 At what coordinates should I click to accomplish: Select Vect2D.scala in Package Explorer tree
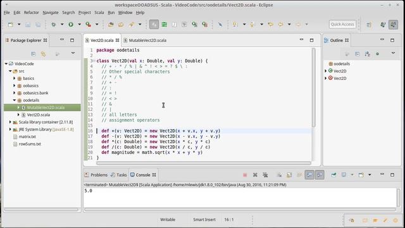coord(39,115)
